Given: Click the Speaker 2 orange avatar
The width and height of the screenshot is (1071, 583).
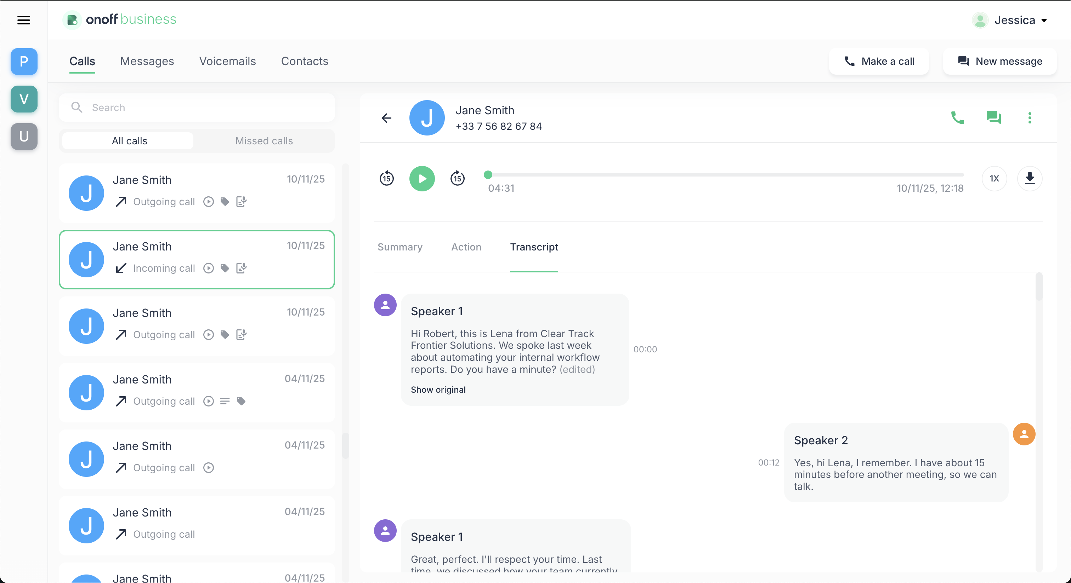Looking at the screenshot, I should [x=1024, y=434].
